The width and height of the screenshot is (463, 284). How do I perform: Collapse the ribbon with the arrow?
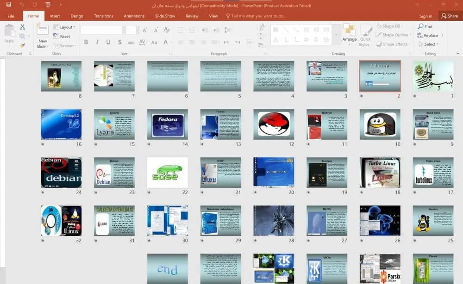[x=458, y=54]
